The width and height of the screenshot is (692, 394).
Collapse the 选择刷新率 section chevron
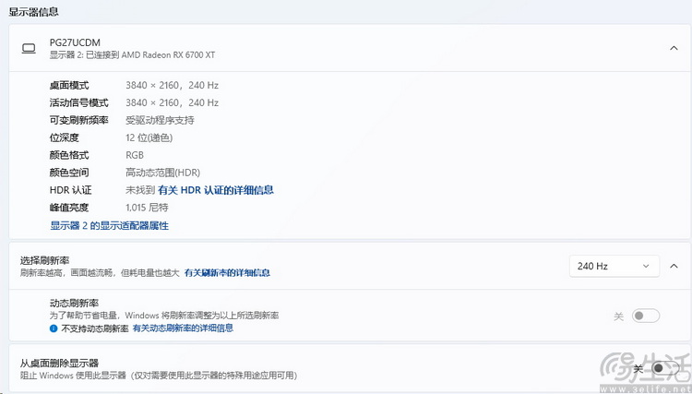tap(674, 266)
